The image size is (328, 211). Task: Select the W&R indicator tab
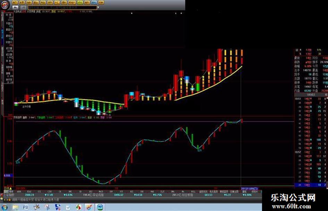tap(152, 191)
